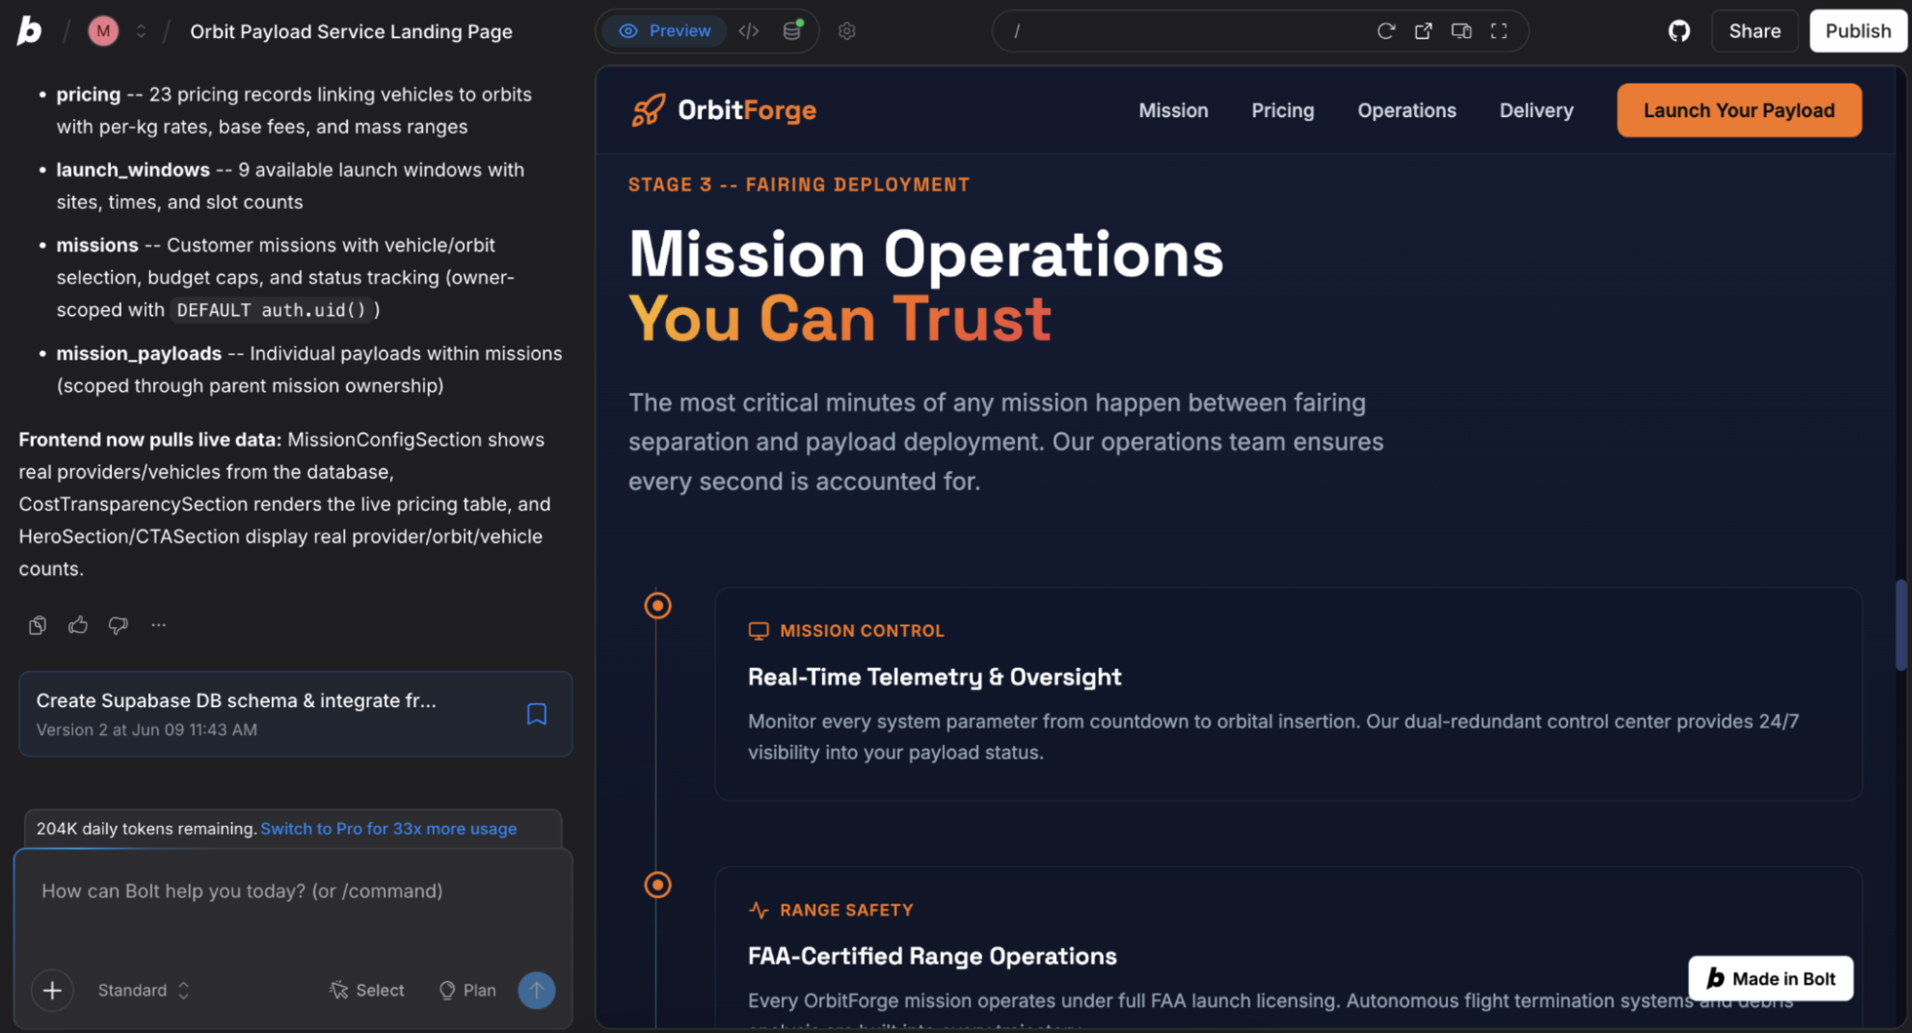
Task: Click the Range Safety timeline marker
Action: coord(657,885)
